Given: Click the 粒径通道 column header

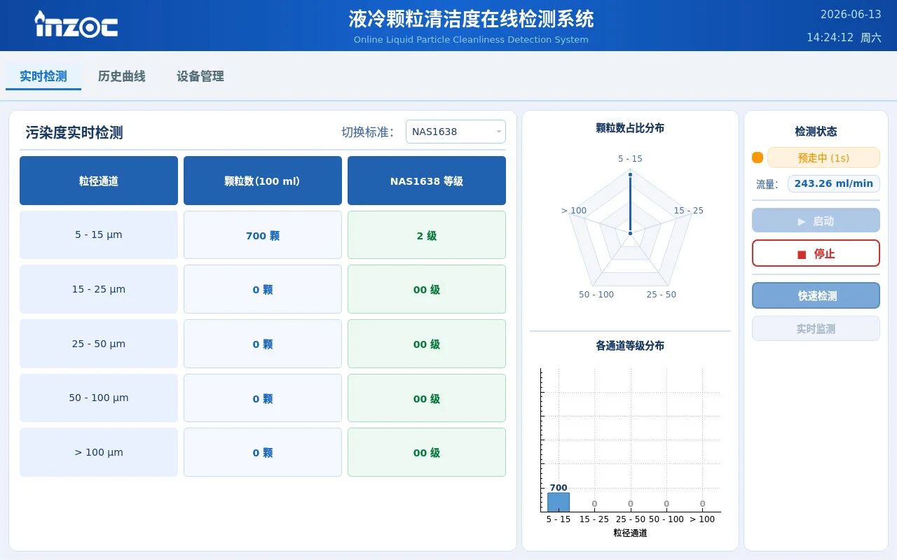Looking at the screenshot, I should click(x=99, y=181).
